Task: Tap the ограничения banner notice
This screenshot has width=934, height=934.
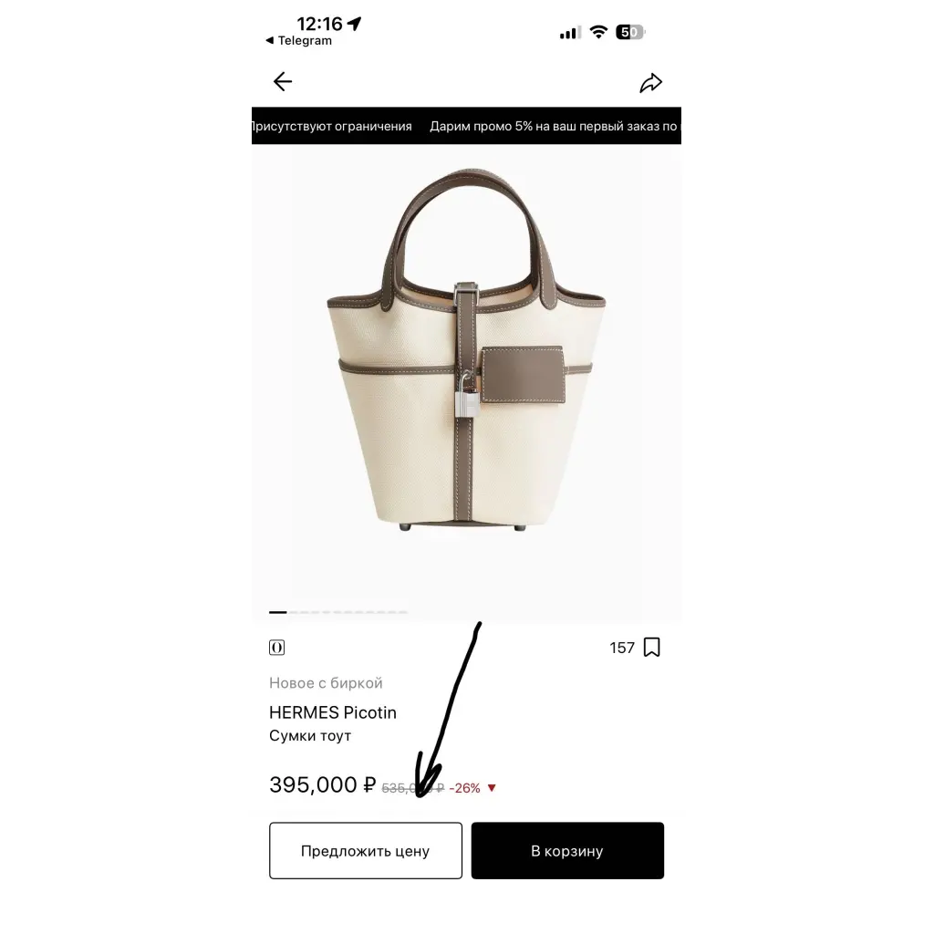Action: [332, 126]
